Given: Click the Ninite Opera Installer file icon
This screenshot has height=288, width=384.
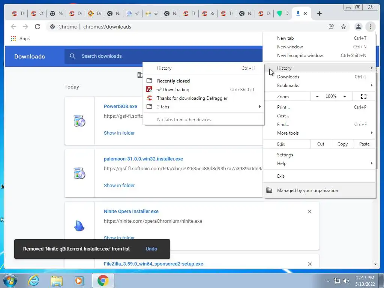Looking at the screenshot, I should tap(79, 225).
